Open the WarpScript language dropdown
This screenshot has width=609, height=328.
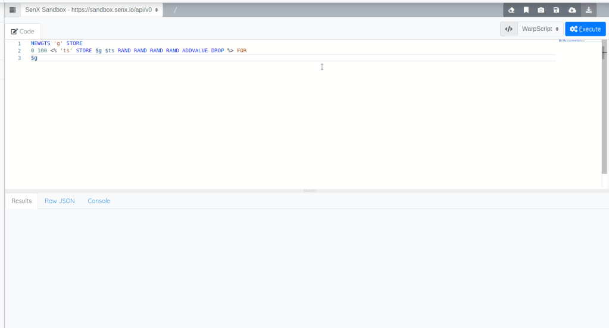pos(540,29)
